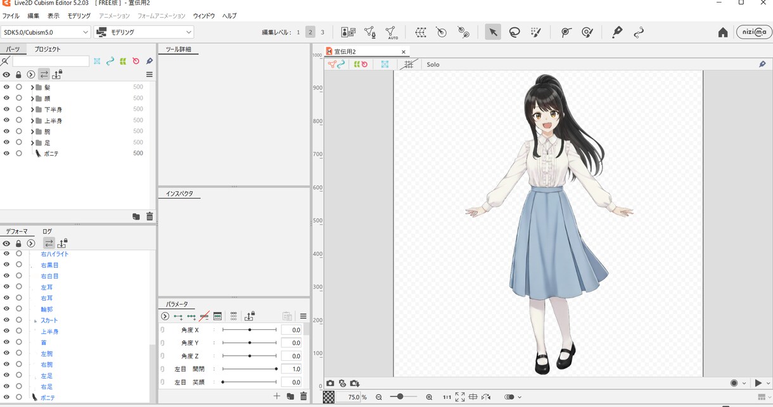Toggle lock circle for 足 part
Screen dimensions: 773x407
pyautogui.click(x=19, y=142)
